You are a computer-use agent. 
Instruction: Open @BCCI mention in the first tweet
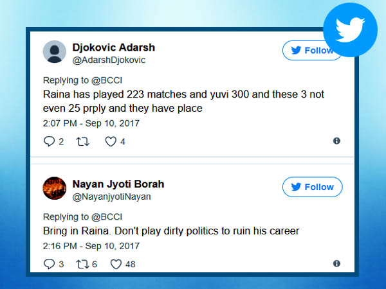(x=107, y=81)
